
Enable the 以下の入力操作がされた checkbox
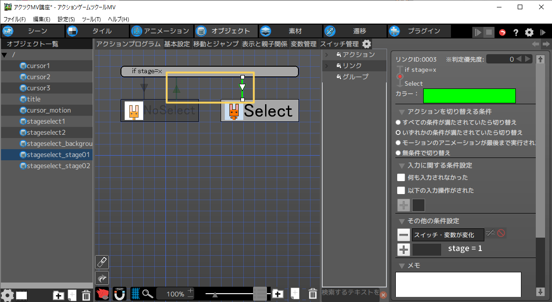pyautogui.click(x=401, y=190)
